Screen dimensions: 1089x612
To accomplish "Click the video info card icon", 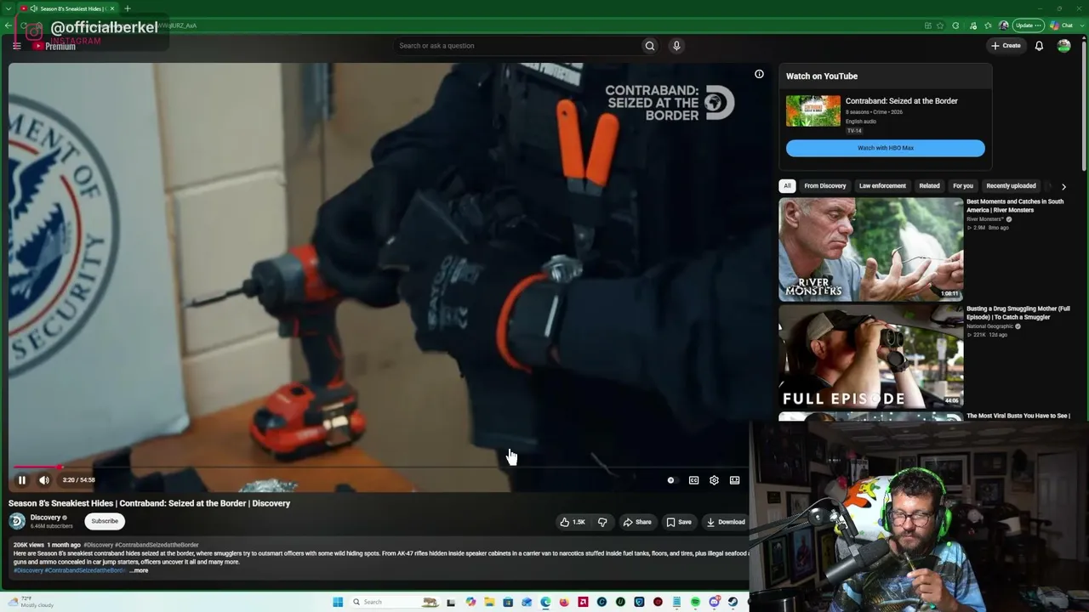I will click(x=759, y=74).
